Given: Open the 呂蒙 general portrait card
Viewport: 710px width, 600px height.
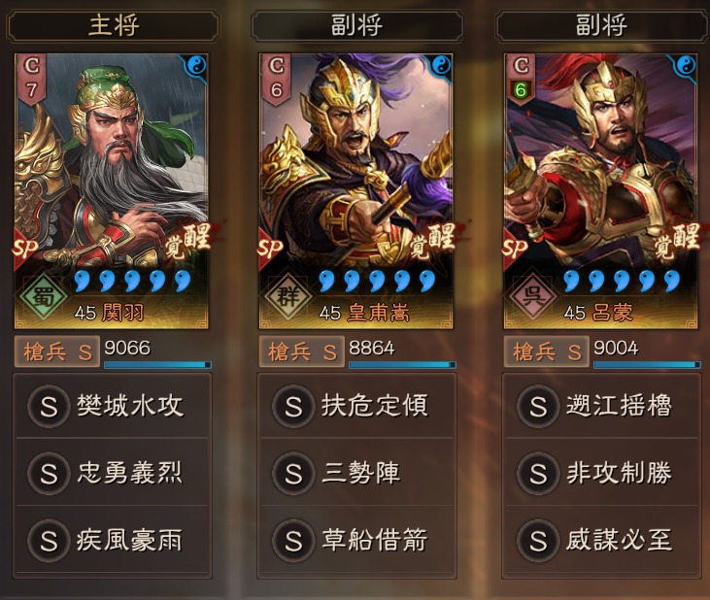Looking at the screenshot, I should click(600, 191).
